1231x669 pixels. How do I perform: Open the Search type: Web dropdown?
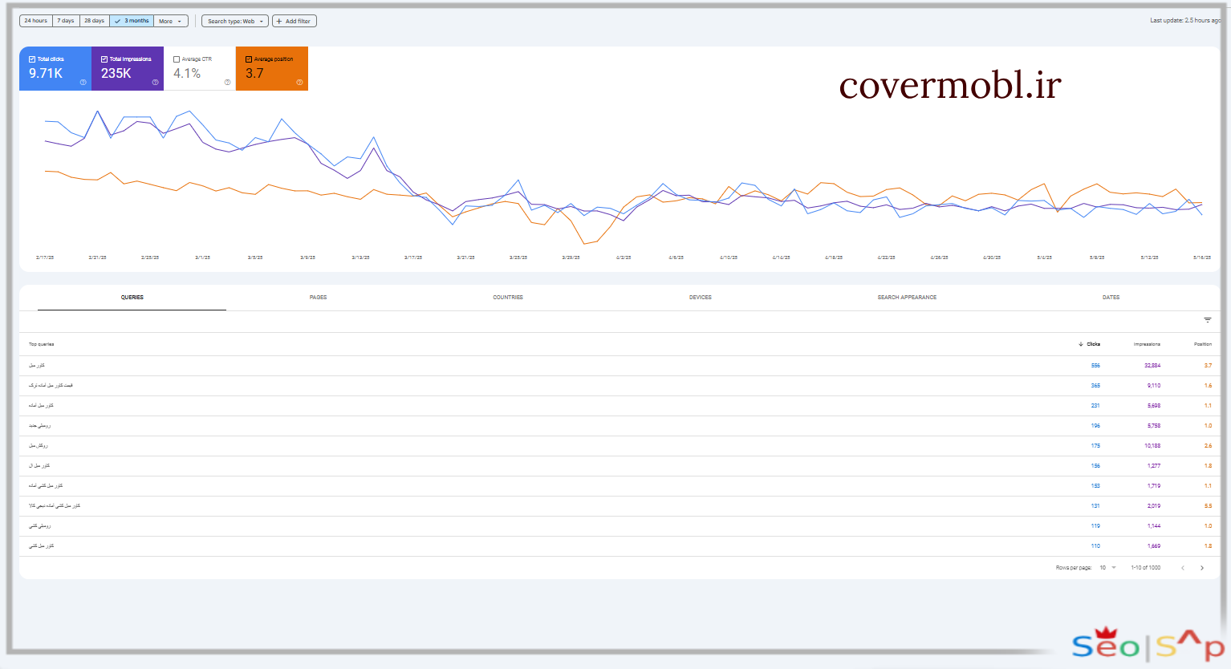click(x=235, y=21)
